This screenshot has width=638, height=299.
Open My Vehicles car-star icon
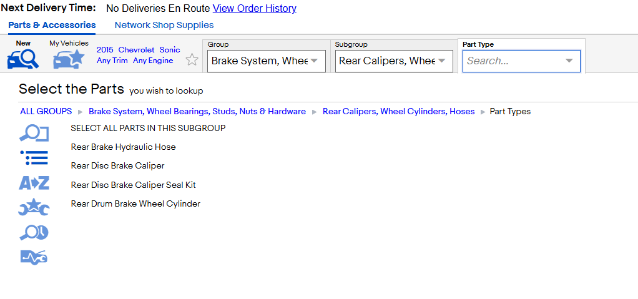69,59
